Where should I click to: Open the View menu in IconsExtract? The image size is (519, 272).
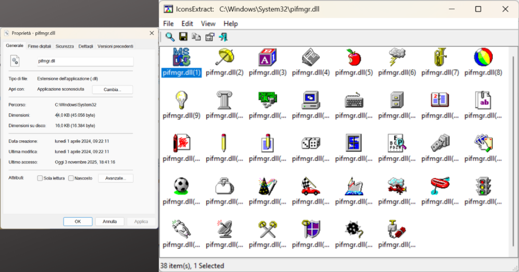coord(208,24)
